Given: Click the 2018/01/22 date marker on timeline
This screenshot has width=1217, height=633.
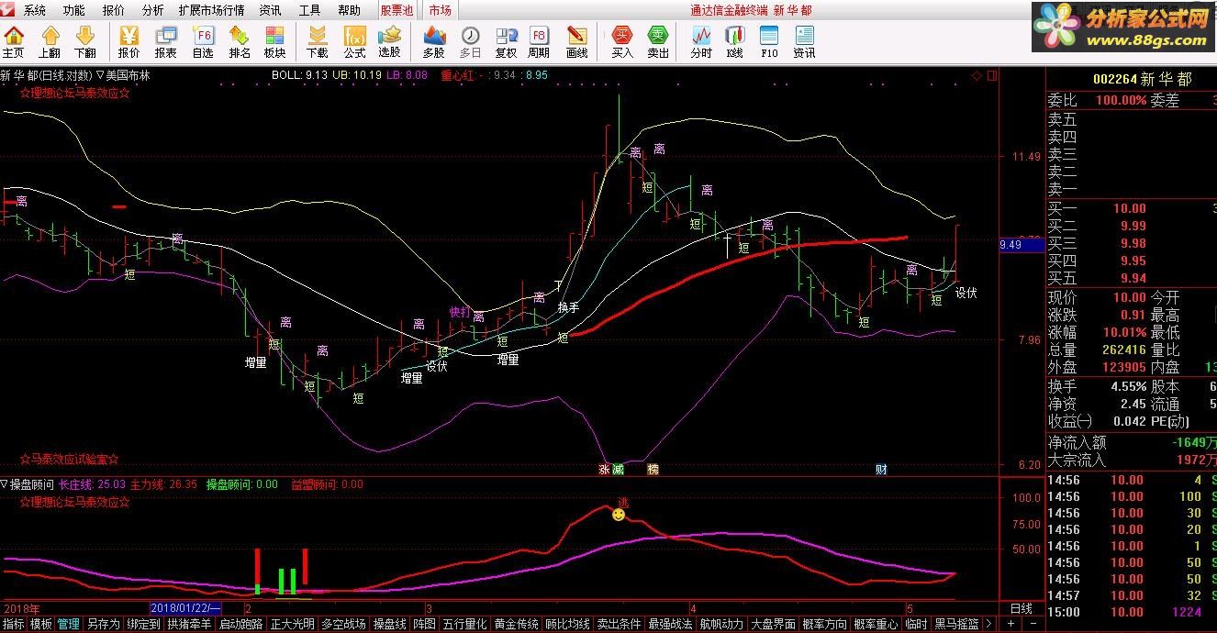Looking at the screenshot, I should [x=186, y=608].
